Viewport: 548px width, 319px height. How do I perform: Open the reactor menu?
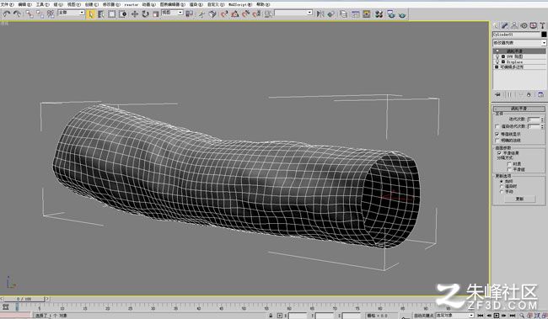(132, 4)
